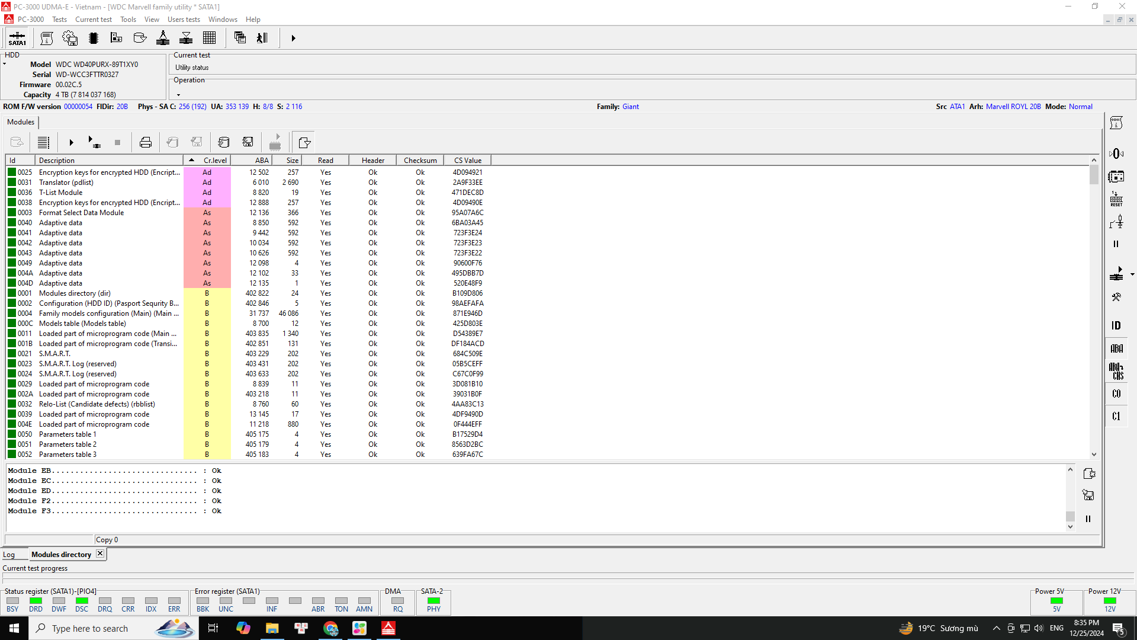Click the C1 button in right sidebar
This screenshot has height=640, width=1137.
pyautogui.click(x=1116, y=416)
